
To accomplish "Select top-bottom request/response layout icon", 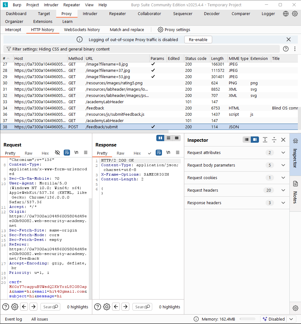I will click(169, 138).
